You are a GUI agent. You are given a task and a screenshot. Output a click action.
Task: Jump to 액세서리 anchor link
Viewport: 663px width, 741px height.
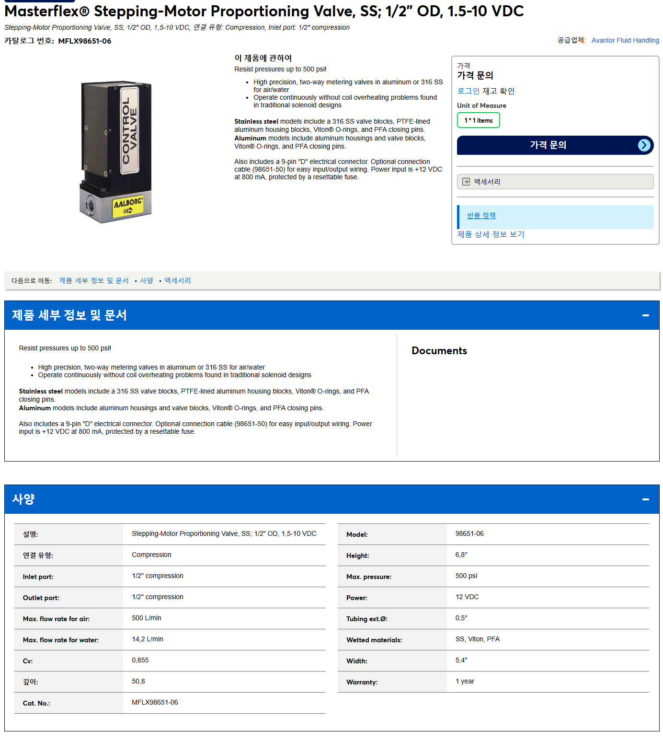[178, 281]
